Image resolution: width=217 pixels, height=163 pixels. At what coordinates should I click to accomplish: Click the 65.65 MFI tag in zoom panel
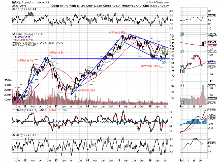(x=211, y=143)
